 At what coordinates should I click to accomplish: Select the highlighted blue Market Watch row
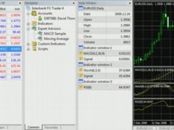[11, 49]
